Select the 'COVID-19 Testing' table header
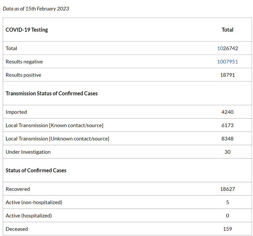 tap(27, 30)
